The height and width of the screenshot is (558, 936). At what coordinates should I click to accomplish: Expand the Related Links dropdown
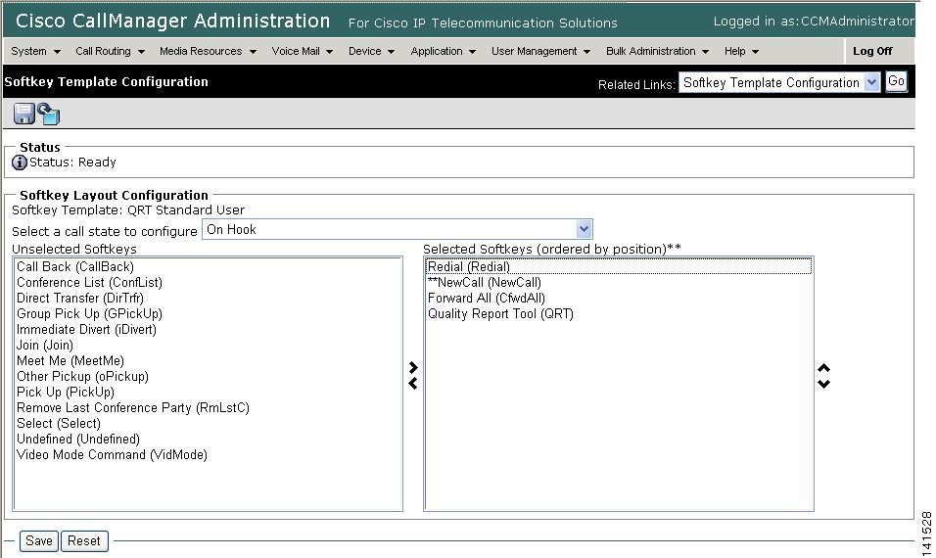point(871,82)
